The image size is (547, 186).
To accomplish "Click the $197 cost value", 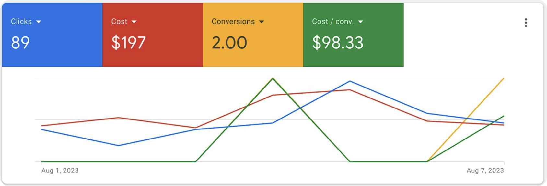I will pyautogui.click(x=128, y=43).
